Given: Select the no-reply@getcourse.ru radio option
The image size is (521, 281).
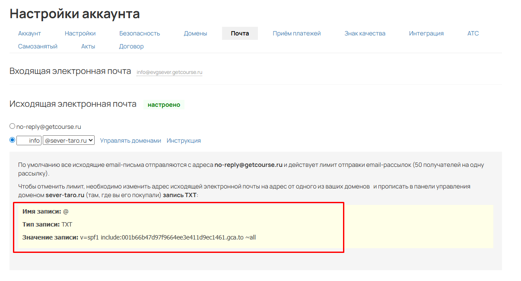Looking at the screenshot, I should [13, 126].
